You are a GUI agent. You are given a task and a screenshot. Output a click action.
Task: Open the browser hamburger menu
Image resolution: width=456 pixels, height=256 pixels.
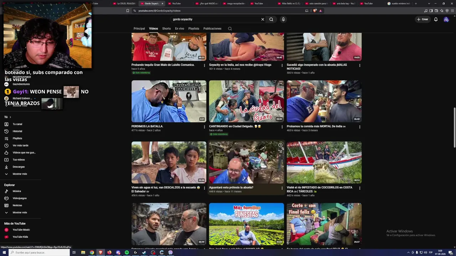click(x=452, y=11)
